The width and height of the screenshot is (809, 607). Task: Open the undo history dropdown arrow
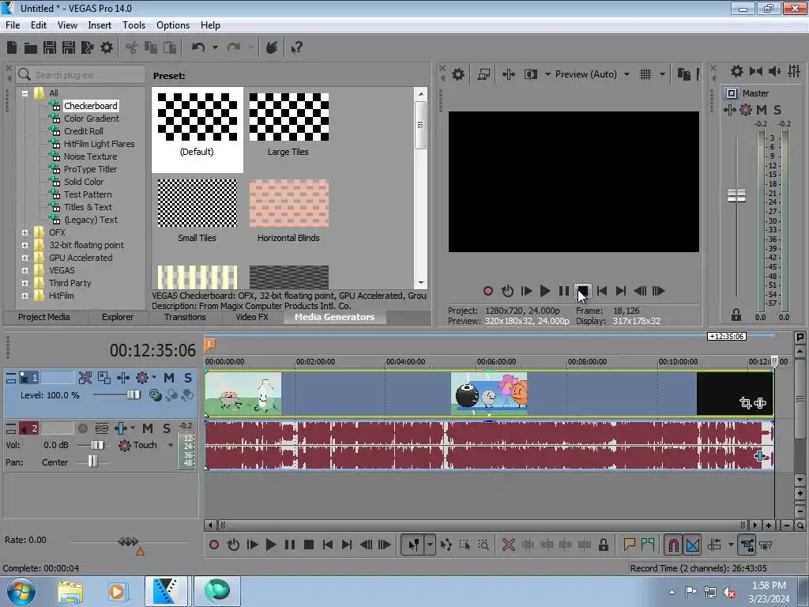[215, 48]
